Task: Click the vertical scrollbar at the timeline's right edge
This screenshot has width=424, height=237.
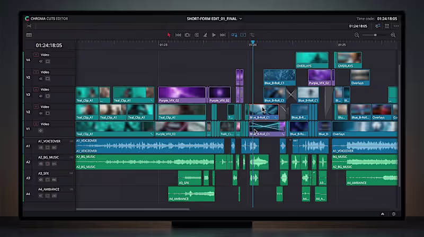Action: [x=399, y=126]
